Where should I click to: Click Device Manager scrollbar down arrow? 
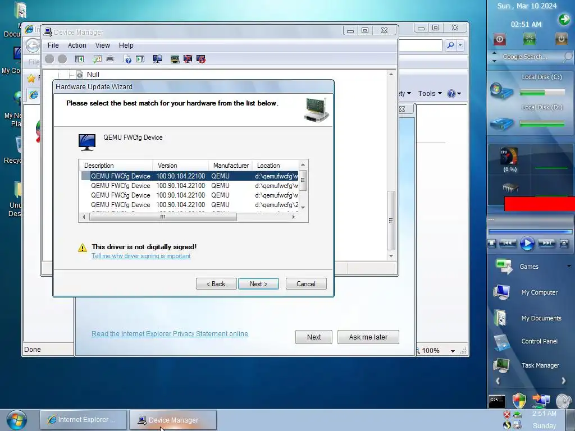(x=391, y=256)
